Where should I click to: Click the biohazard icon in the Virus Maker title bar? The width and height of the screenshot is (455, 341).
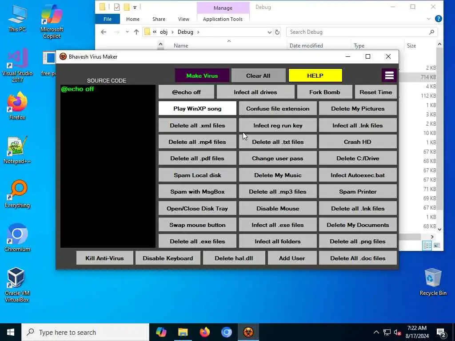pyautogui.click(x=63, y=56)
